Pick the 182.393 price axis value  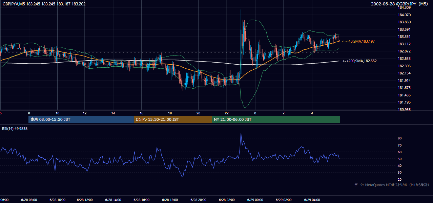tap(404, 66)
